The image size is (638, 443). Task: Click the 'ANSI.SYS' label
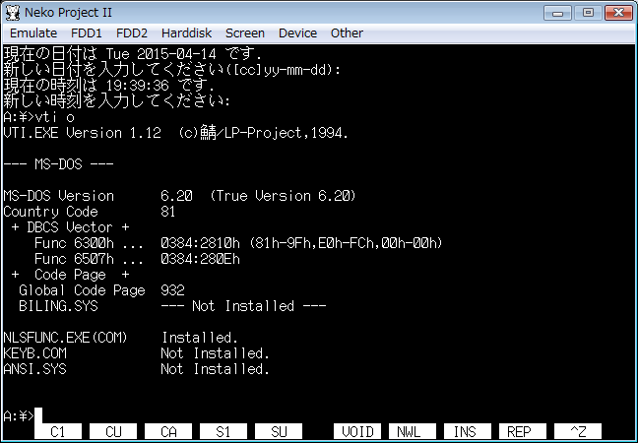click(35, 369)
